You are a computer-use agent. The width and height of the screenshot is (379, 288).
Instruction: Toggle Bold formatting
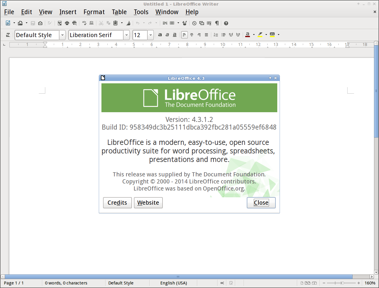point(160,35)
